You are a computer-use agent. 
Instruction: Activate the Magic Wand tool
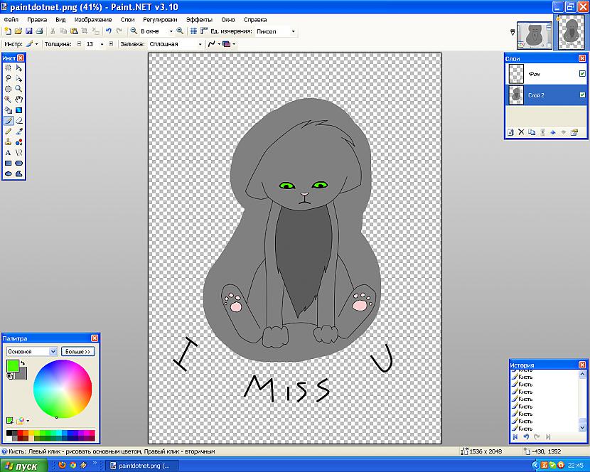9,100
